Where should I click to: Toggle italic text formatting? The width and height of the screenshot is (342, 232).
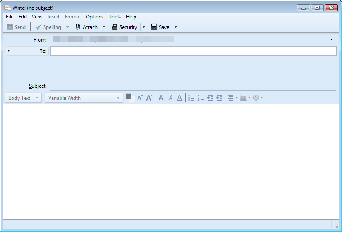170,98
